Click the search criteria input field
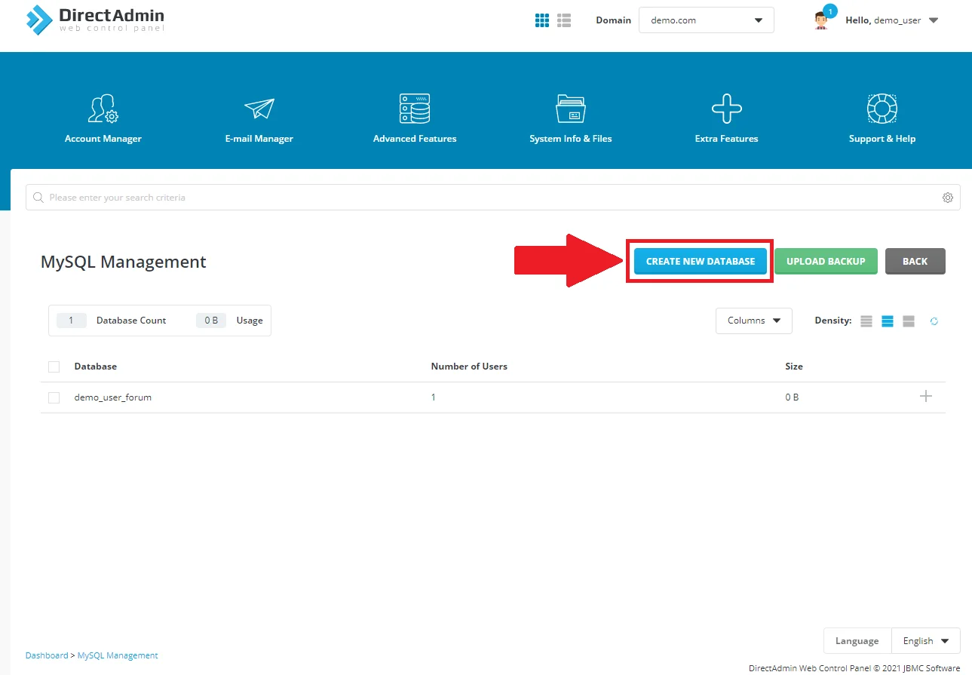 tap(483, 198)
